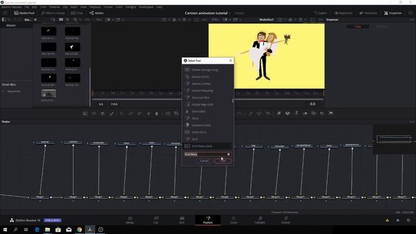Screen dimensions: 416x234
Task: Toggle the Nodes panel
Action: pos(97,13)
